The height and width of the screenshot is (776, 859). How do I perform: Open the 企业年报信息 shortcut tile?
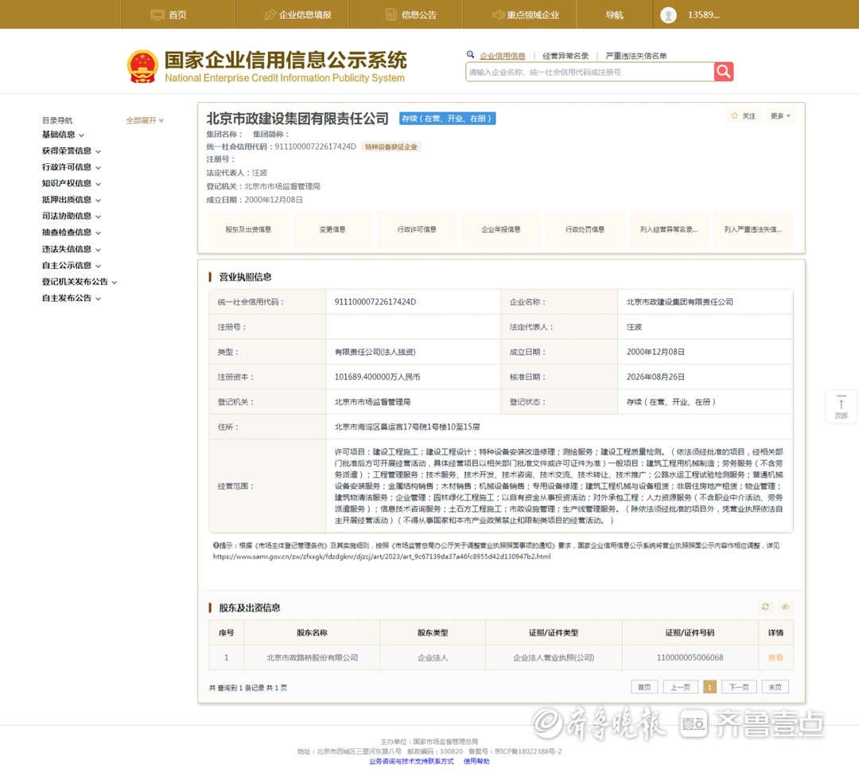(501, 229)
